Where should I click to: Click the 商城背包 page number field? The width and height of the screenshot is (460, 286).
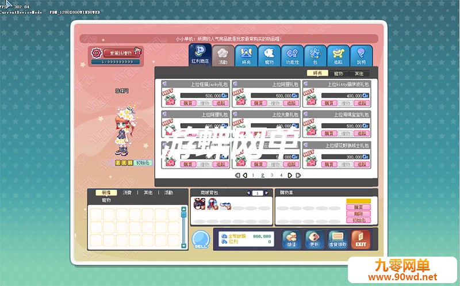[258, 193]
